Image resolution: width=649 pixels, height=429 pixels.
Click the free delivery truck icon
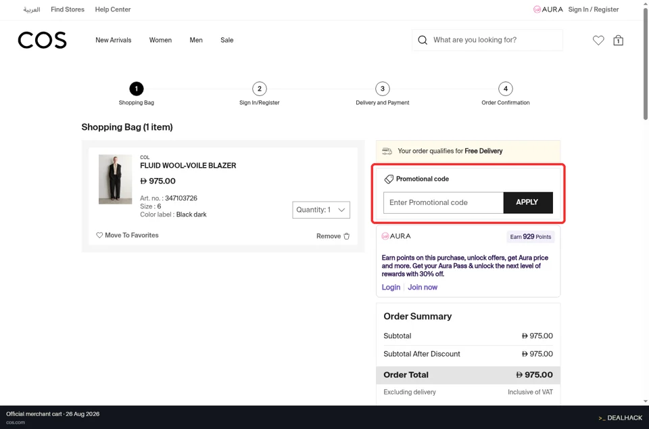pyautogui.click(x=387, y=151)
